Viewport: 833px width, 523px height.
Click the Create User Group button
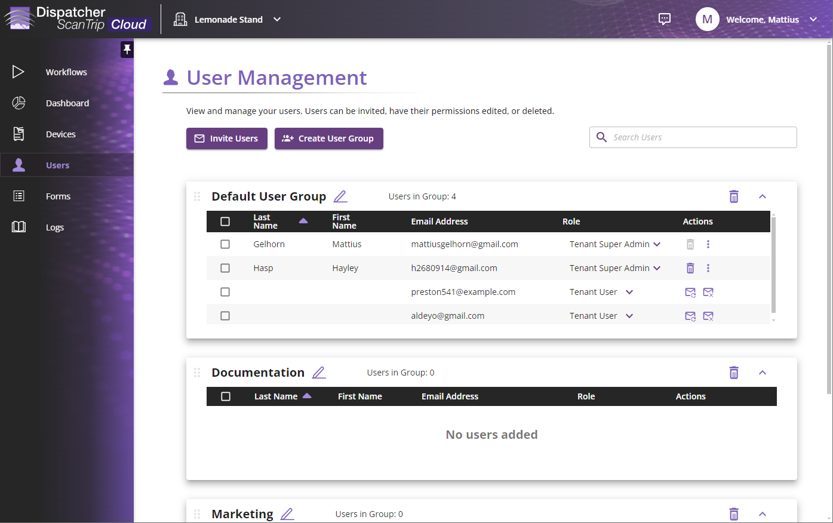coord(329,139)
